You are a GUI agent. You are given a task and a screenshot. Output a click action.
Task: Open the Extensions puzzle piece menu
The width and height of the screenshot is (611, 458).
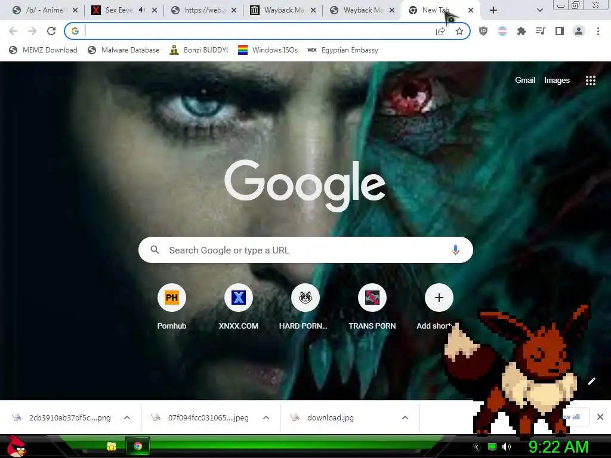pyautogui.click(x=521, y=31)
